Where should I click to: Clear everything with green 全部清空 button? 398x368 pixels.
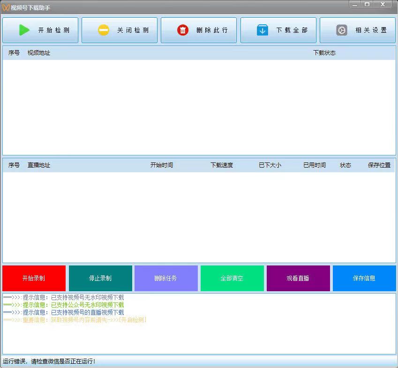tap(232, 278)
